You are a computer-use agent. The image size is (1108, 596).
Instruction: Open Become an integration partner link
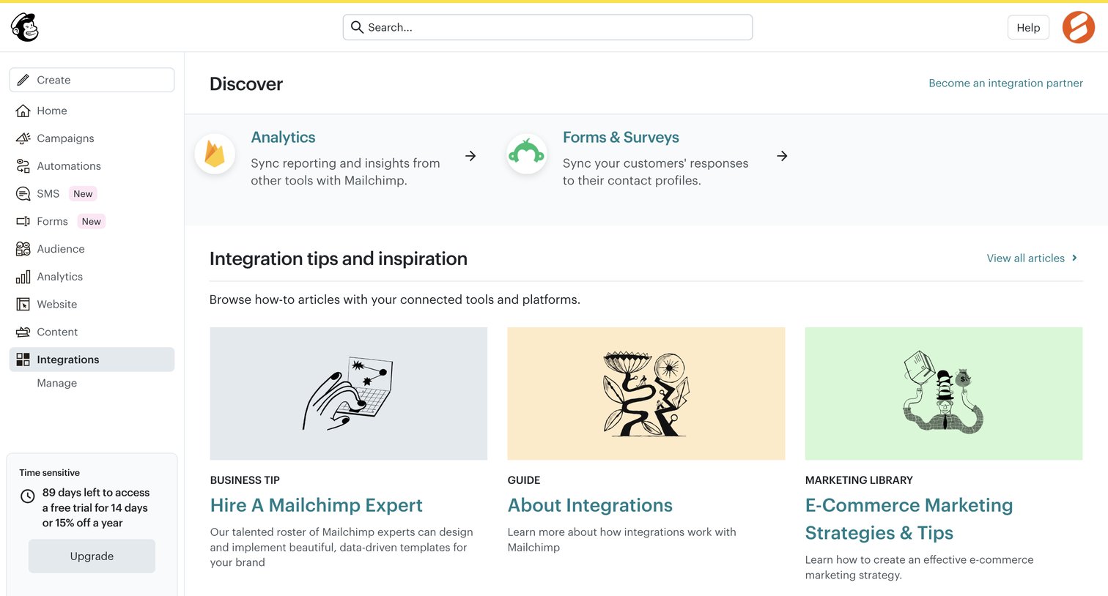[x=1005, y=83]
